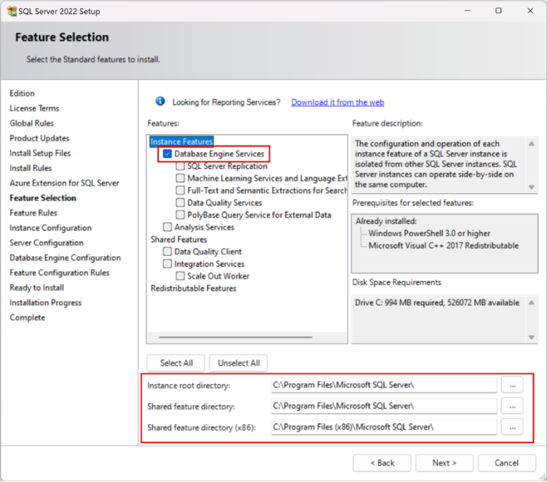Browse for the Instance root directory
The width and height of the screenshot is (547, 482).
512,385
